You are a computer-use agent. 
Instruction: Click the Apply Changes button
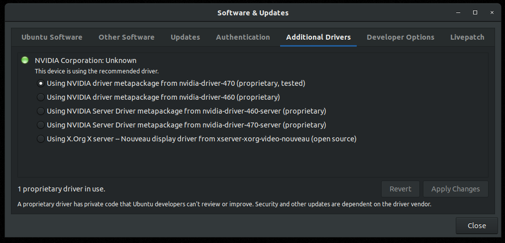pos(455,189)
